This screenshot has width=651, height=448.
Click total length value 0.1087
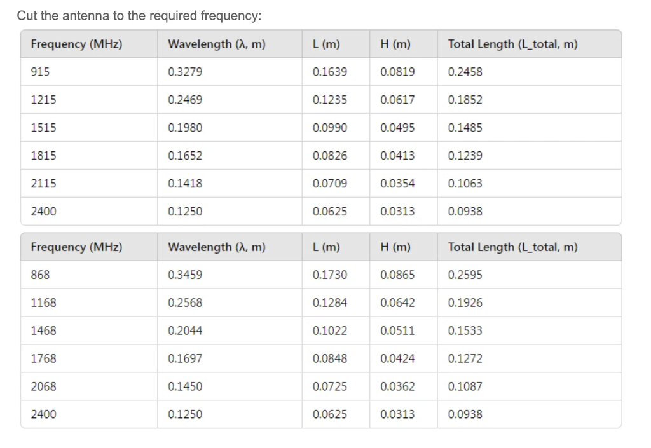[465, 386]
